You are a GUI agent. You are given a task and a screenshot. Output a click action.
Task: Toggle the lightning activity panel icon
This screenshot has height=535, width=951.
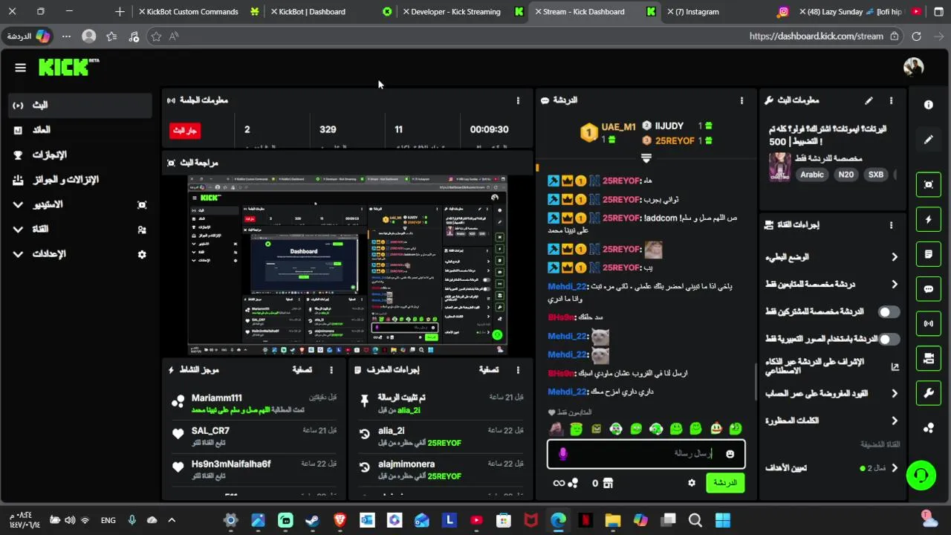coord(929,219)
